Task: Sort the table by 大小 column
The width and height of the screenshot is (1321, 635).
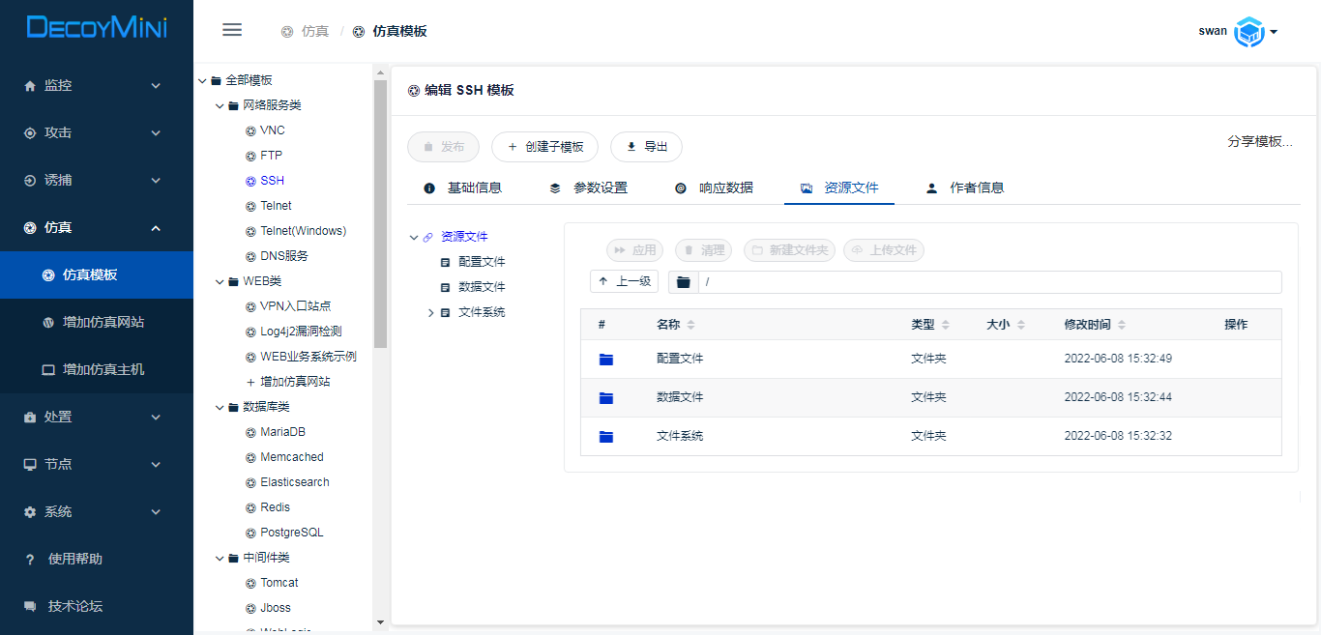Action: click(1020, 325)
